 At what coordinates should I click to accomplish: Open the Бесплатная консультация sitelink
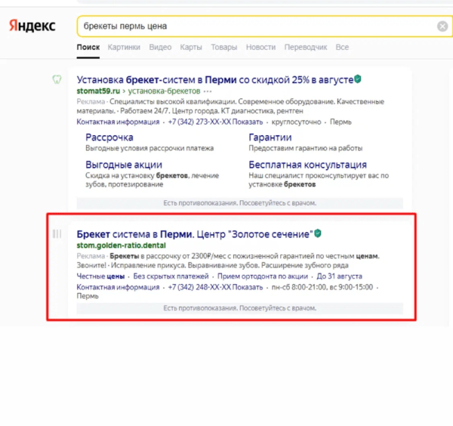pos(308,165)
